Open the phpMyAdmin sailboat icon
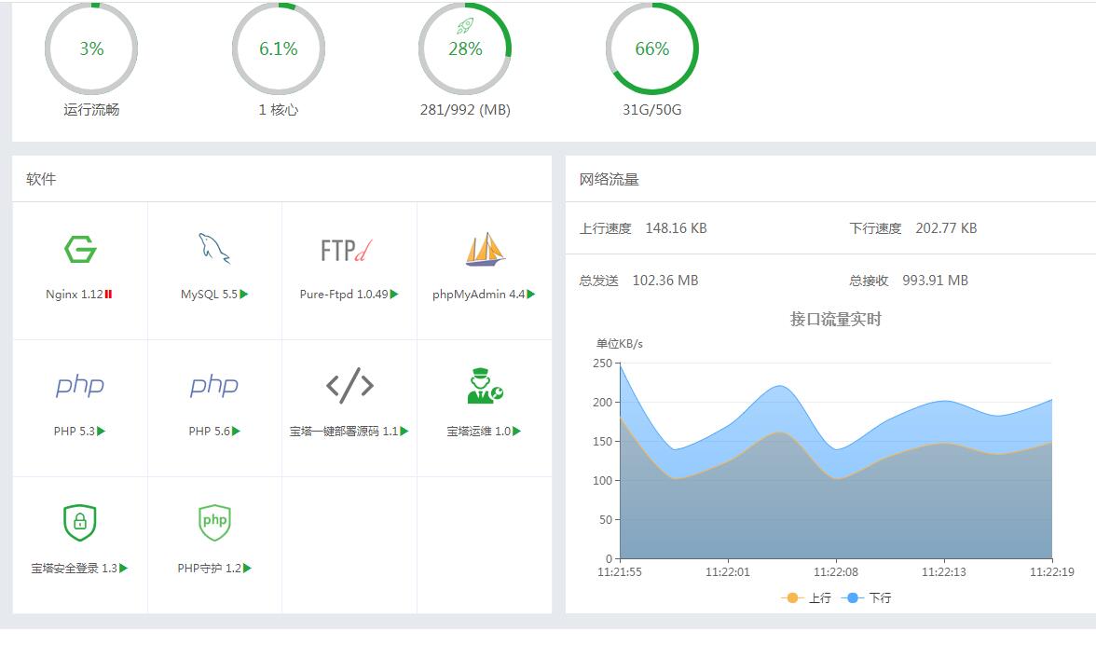 [482, 248]
